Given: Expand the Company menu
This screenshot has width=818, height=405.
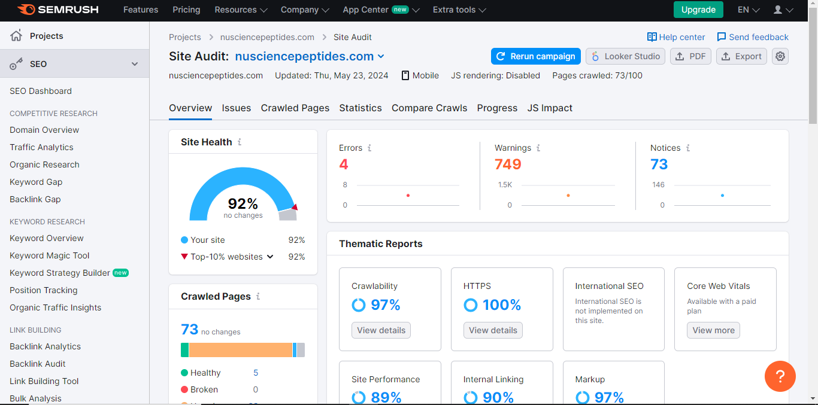Looking at the screenshot, I should point(305,10).
